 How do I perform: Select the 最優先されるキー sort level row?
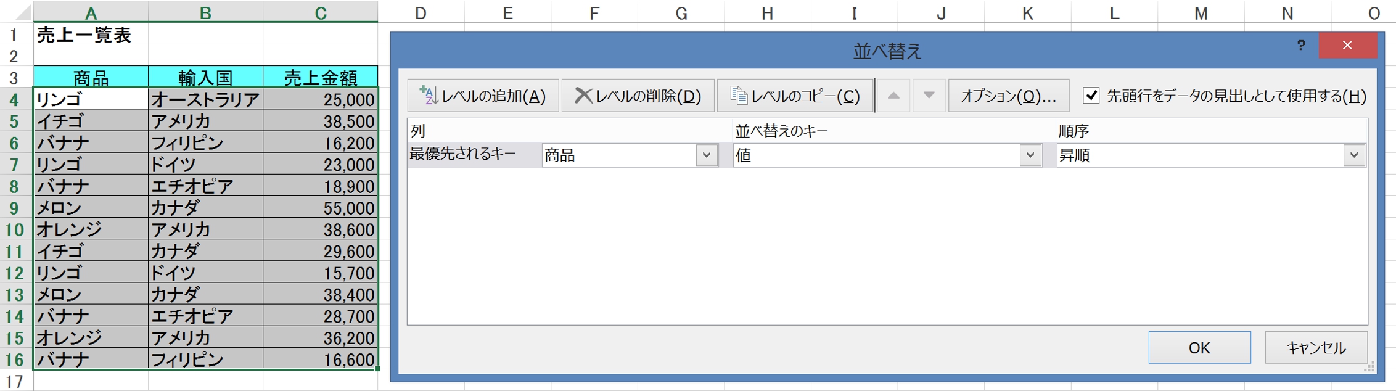point(463,154)
